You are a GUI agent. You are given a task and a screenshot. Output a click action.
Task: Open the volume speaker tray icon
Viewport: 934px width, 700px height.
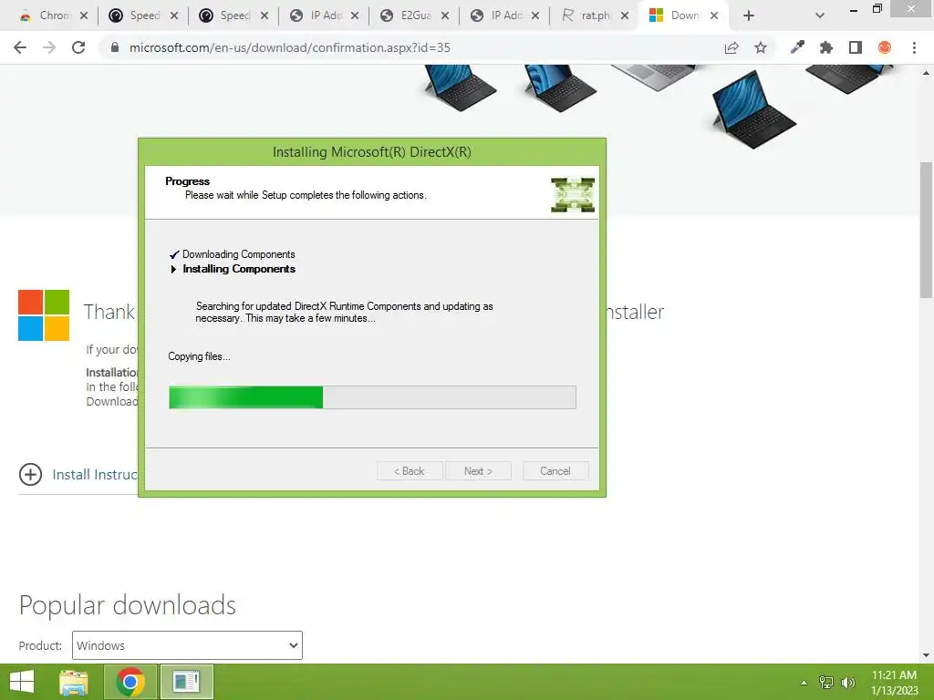848,682
